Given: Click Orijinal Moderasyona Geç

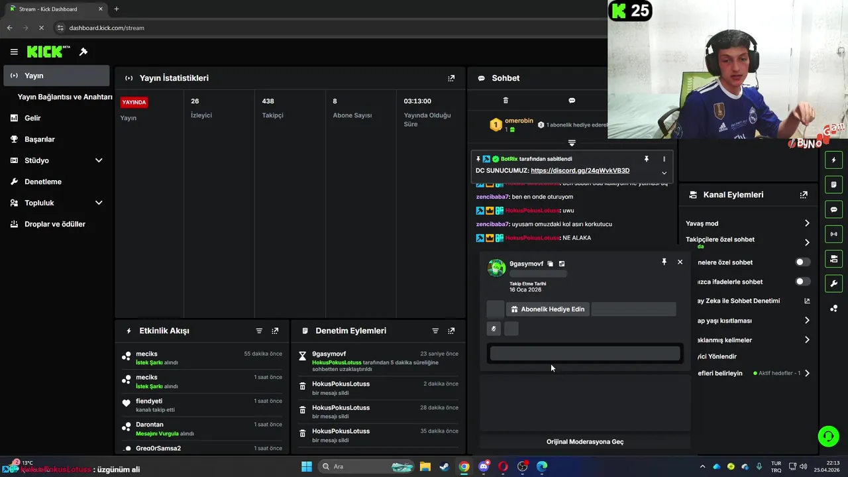Looking at the screenshot, I should tap(585, 441).
